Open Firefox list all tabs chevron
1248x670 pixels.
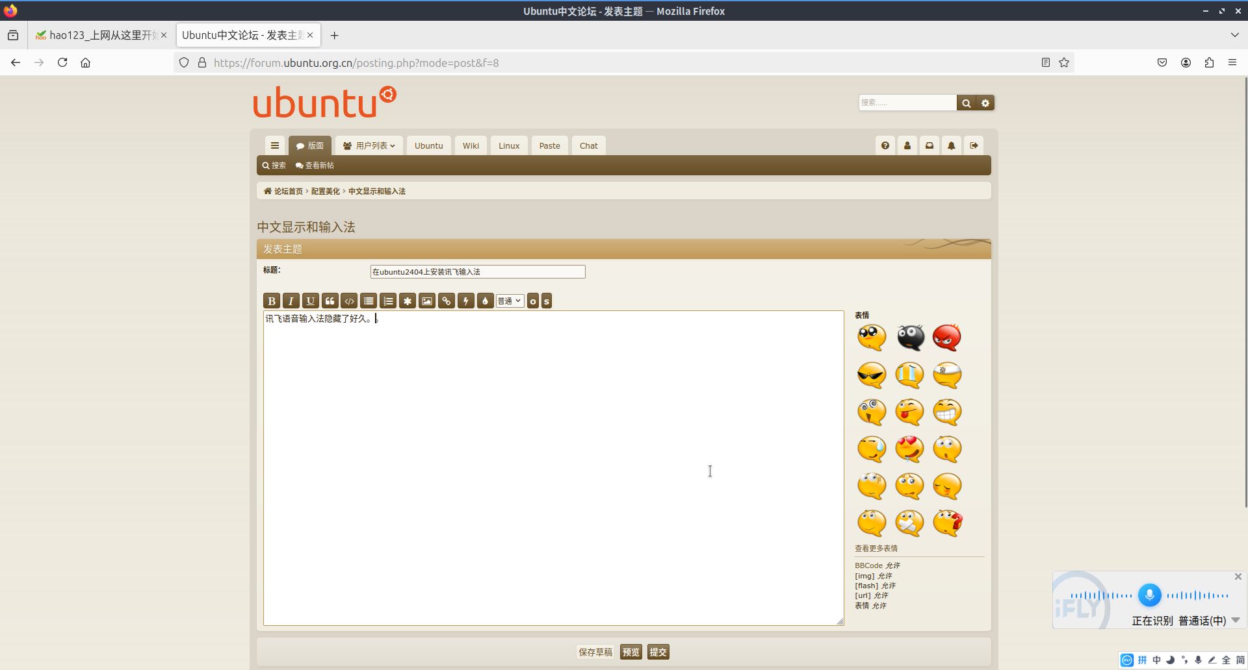click(x=1234, y=35)
